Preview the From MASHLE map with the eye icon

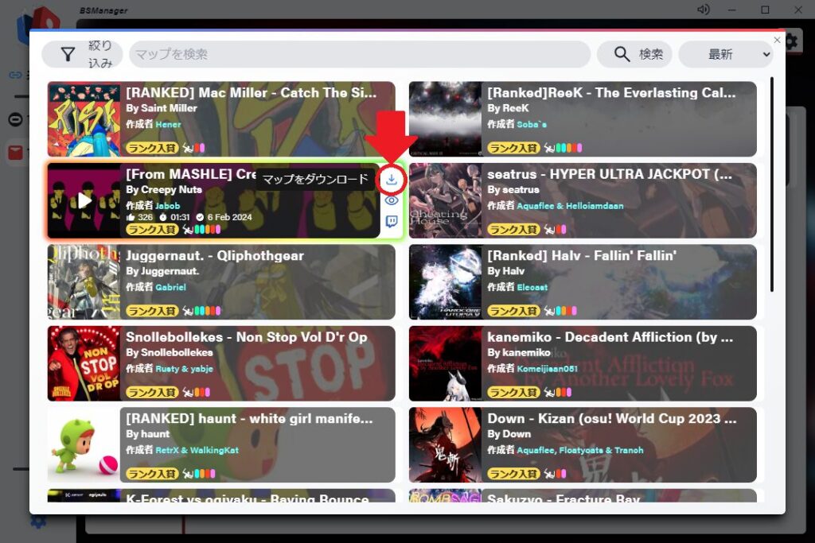point(392,200)
